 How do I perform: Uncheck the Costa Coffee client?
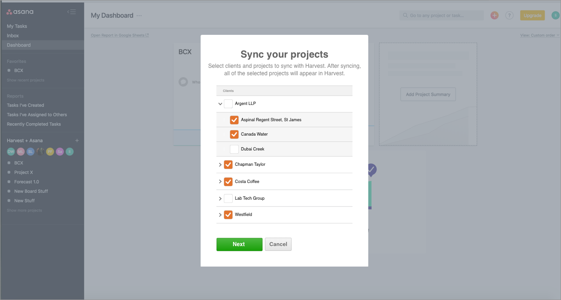[228, 181]
